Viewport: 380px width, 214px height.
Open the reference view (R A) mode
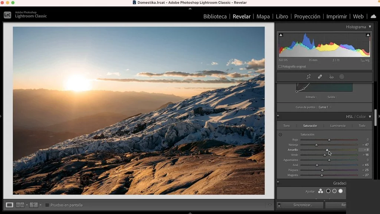point(20,205)
